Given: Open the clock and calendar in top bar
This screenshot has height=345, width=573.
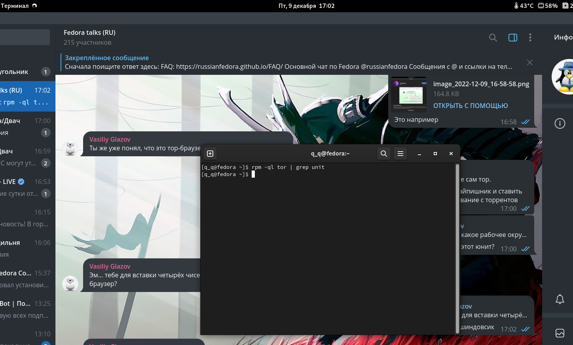Looking at the screenshot, I should click(x=306, y=6).
